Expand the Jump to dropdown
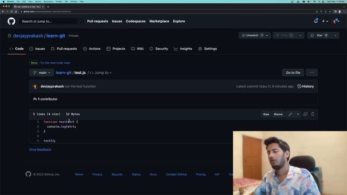Screen dimensions: 347x195 pyautogui.click(x=100, y=73)
